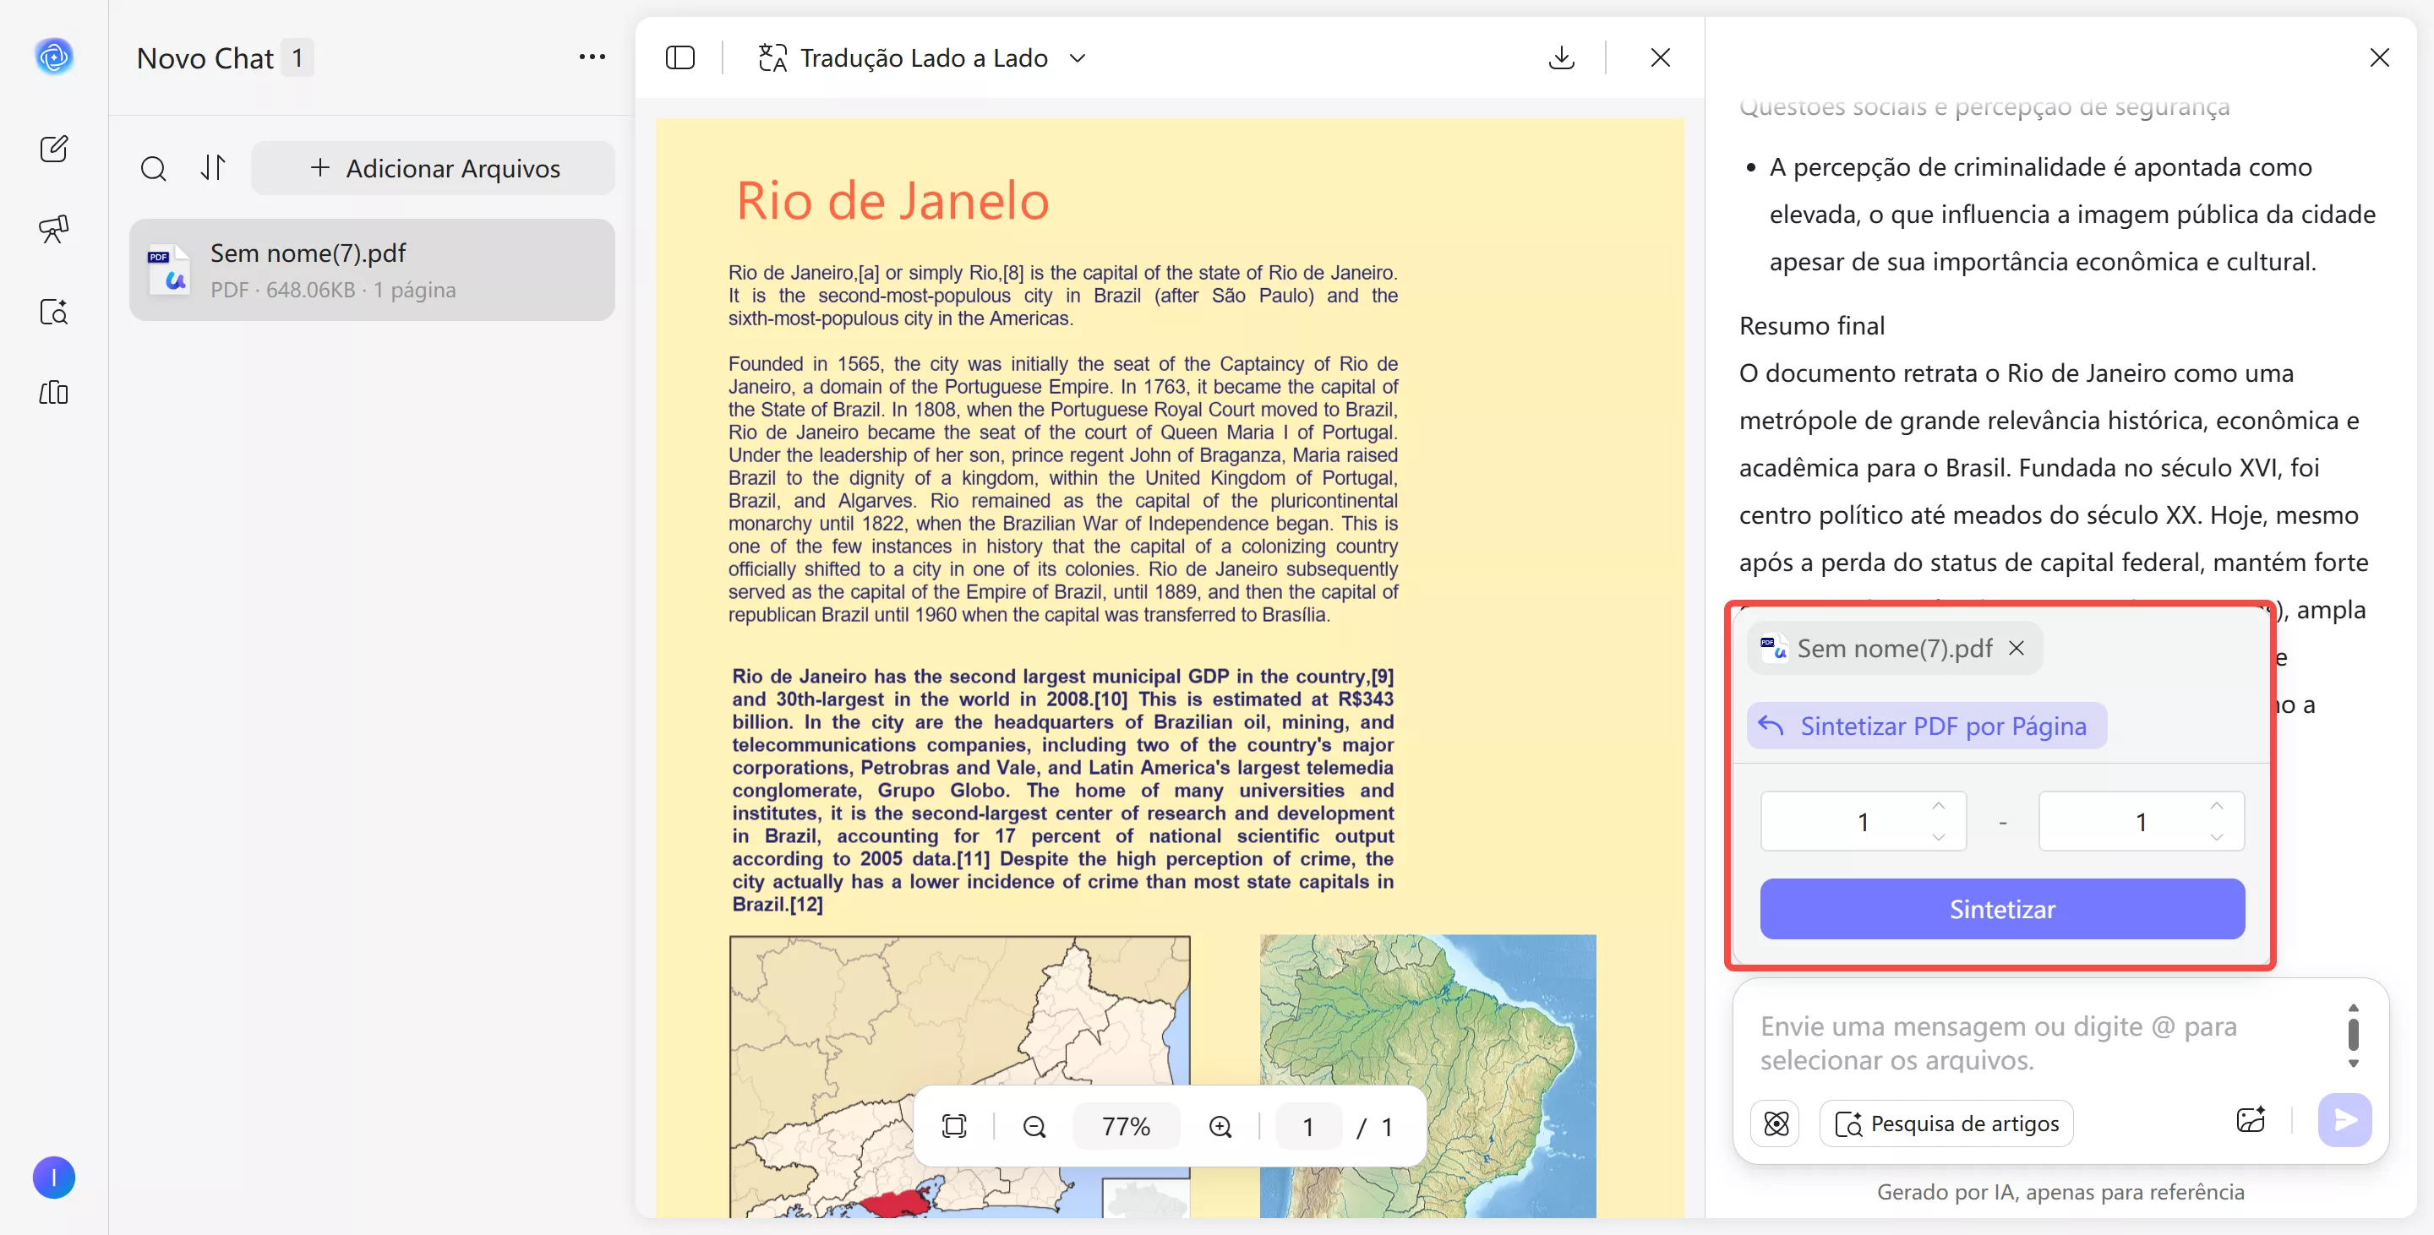
Task: Decrease the end page with the down stepper
Action: [2216, 837]
